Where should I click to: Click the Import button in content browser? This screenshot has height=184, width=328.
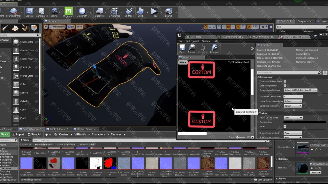(18, 134)
